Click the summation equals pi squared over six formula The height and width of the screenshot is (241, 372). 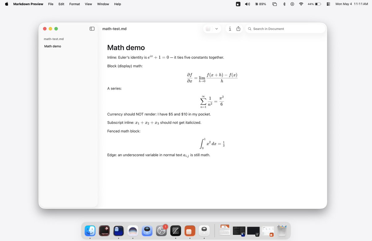point(212,102)
